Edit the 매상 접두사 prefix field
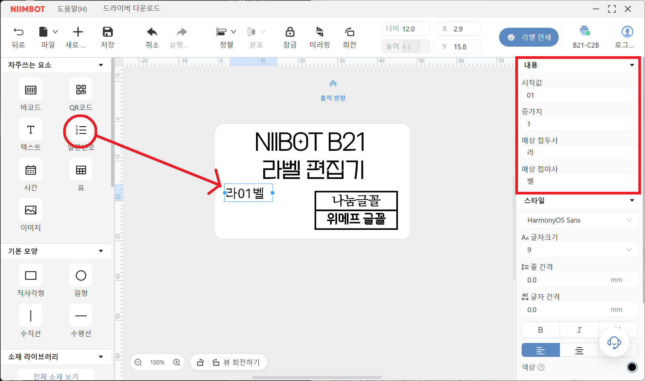645x381 pixels. [x=579, y=152]
